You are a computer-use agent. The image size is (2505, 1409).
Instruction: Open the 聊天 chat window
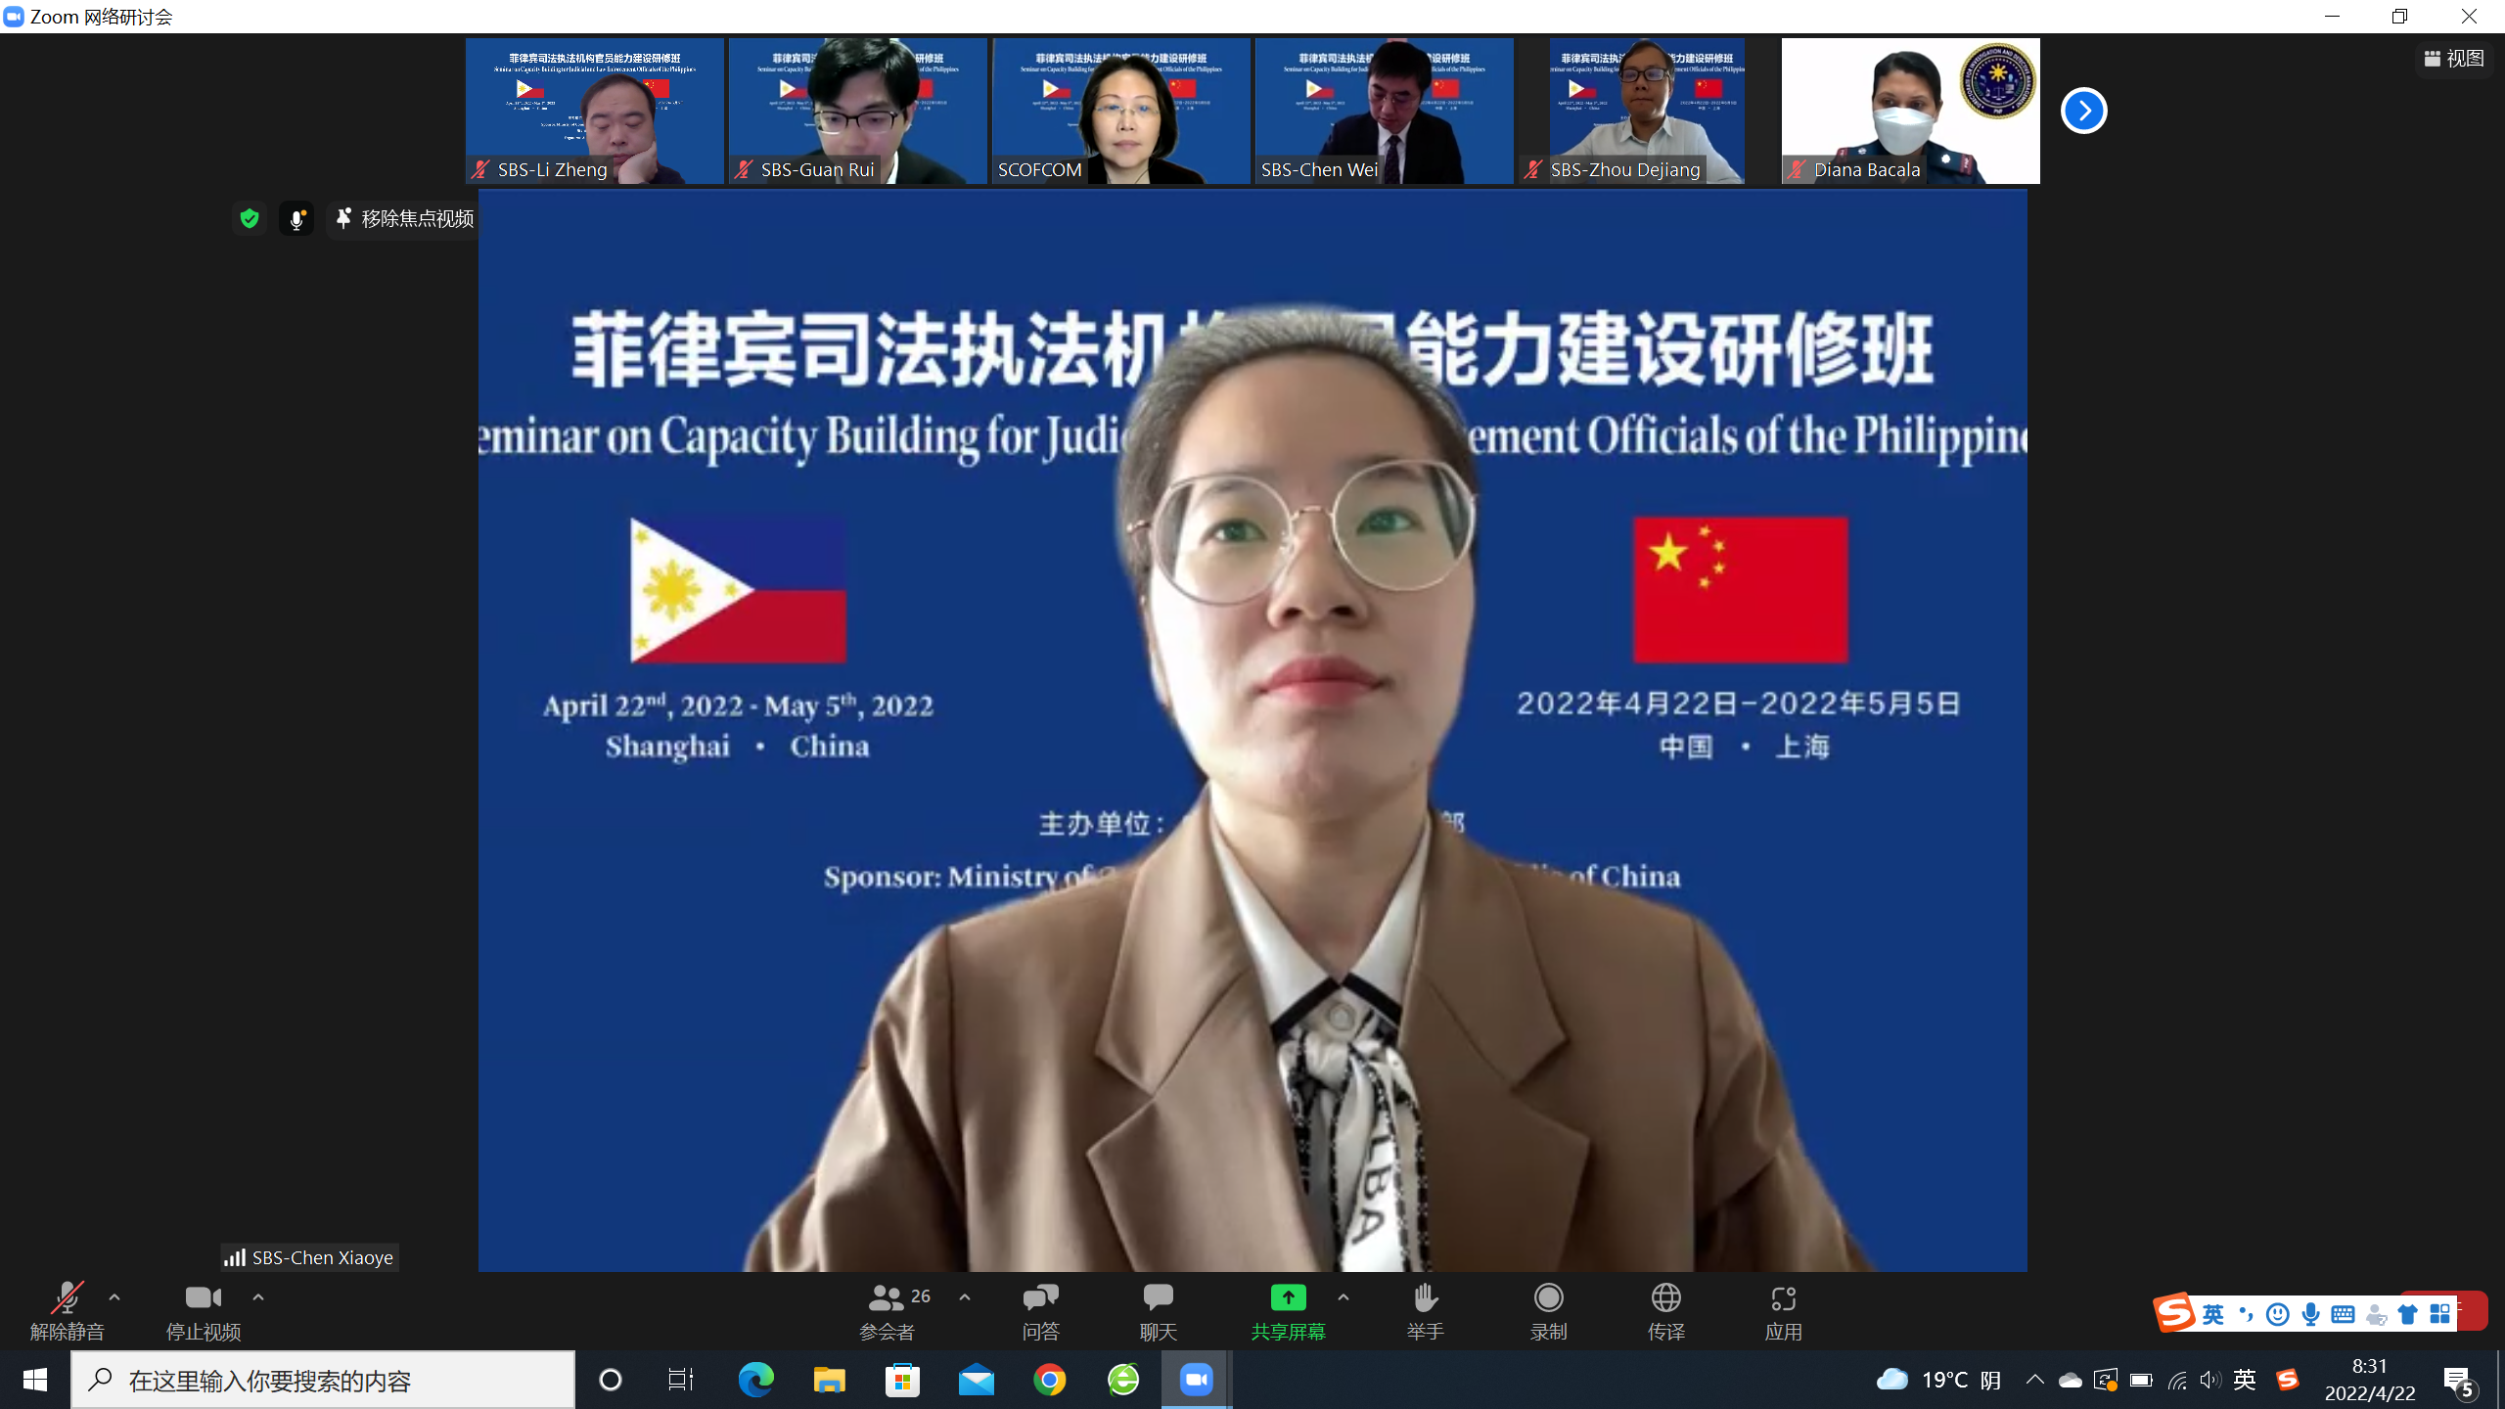1158,1311
